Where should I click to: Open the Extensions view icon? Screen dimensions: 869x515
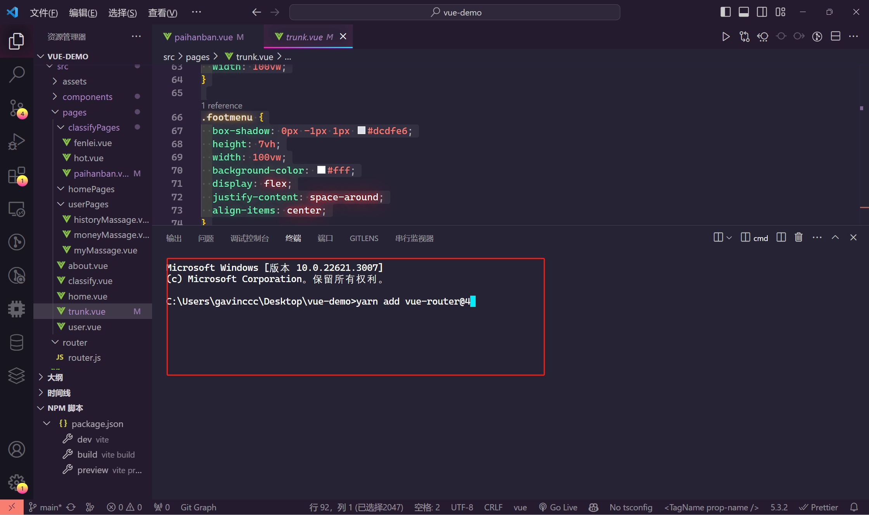point(16,176)
